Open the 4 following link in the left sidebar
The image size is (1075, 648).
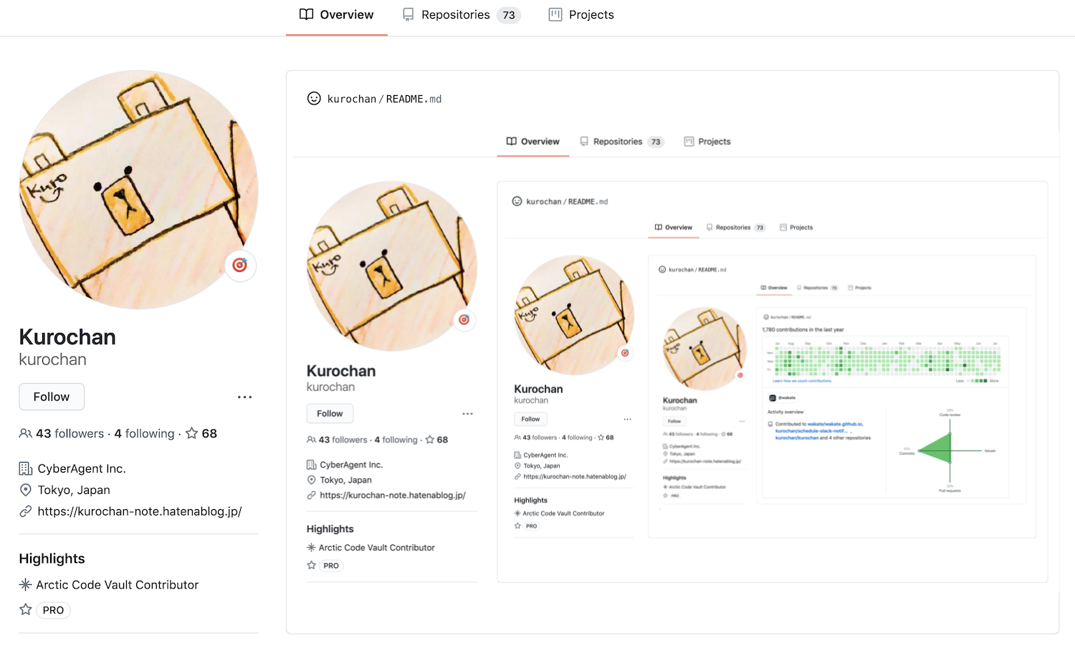tap(144, 433)
